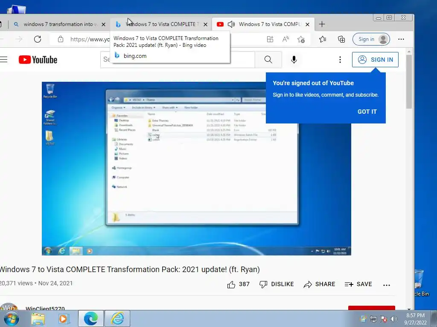Open WinClient5270 channel name

(45, 308)
